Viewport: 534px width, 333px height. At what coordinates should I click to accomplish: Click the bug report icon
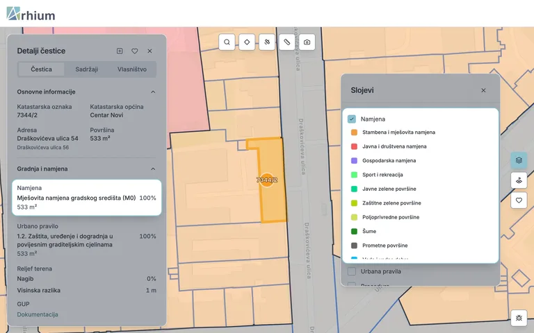(x=519, y=318)
